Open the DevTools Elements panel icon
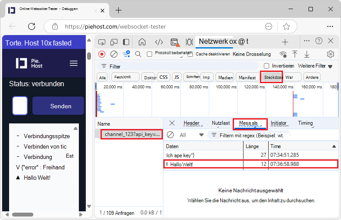341x220 pixels. 159,42
